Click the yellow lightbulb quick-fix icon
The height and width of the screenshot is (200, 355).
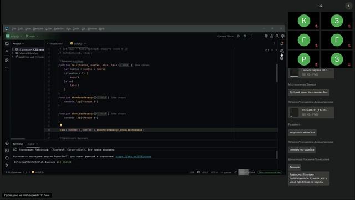pos(60,125)
